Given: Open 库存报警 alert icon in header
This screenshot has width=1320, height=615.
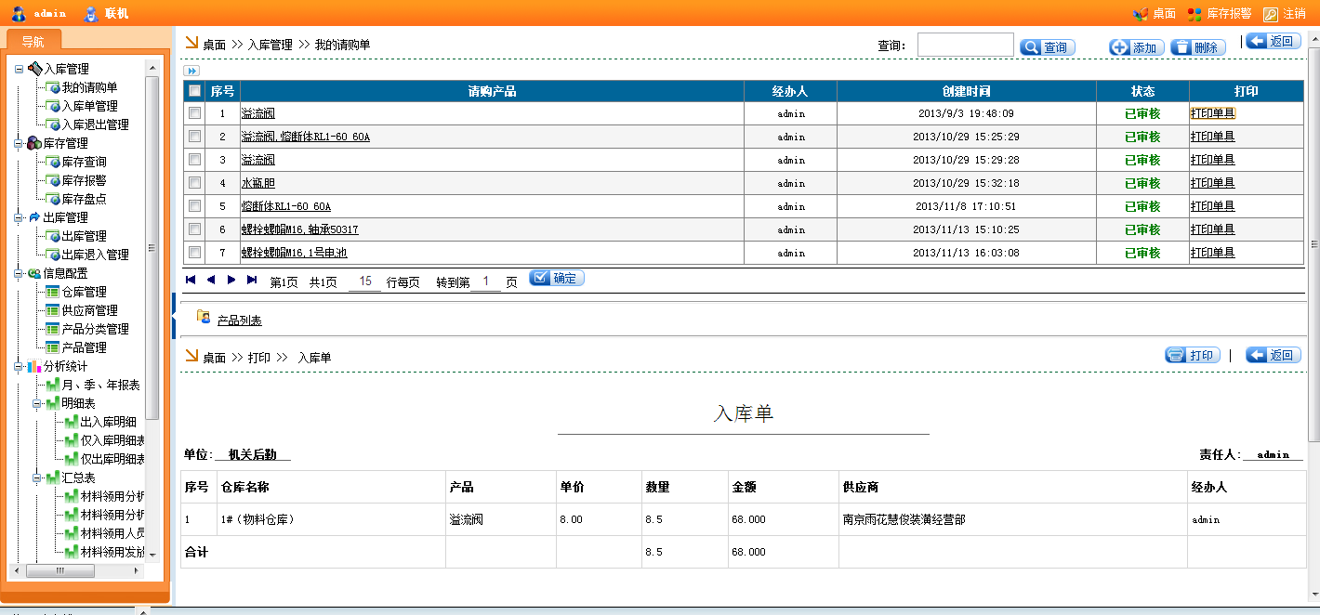Looking at the screenshot, I should [1195, 14].
